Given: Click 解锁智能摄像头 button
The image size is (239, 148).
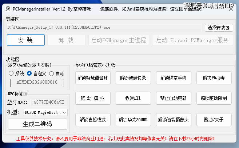Looking at the screenshot, I should pyautogui.click(x=174, y=120).
